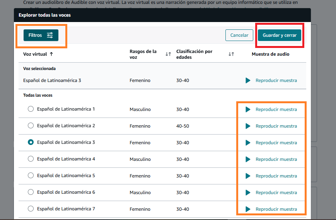Click Reproducir muestra text for Latinoamérica 7
The width and height of the screenshot is (336, 220).
click(x=276, y=209)
